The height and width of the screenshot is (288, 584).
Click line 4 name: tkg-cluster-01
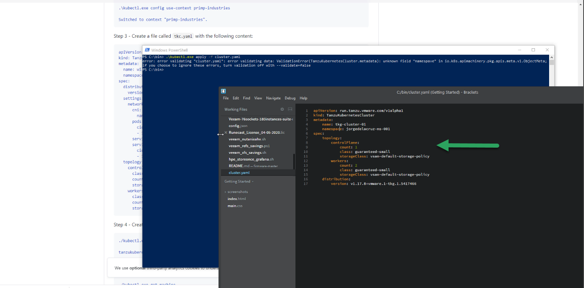pyautogui.click(x=344, y=124)
